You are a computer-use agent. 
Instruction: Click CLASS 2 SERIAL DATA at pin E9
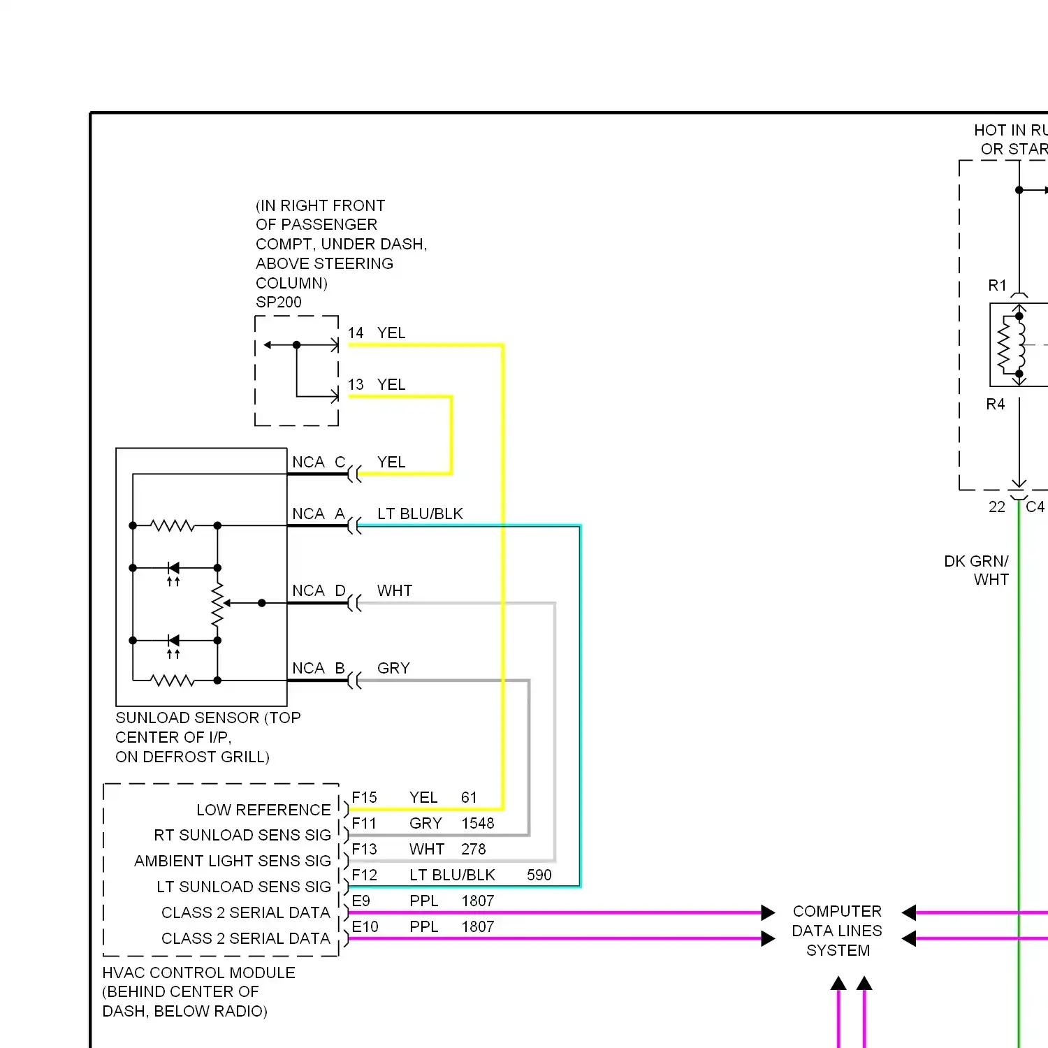(x=246, y=913)
